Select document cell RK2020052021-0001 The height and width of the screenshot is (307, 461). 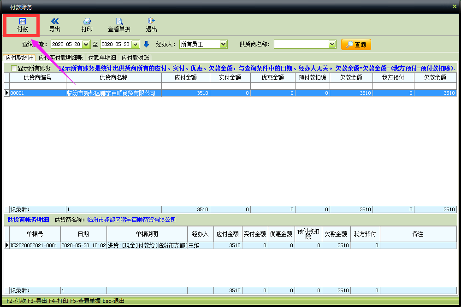point(35,245)
